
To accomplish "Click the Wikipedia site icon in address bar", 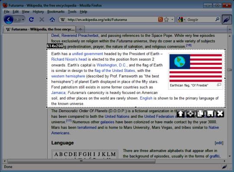I will tap(63, 19).
